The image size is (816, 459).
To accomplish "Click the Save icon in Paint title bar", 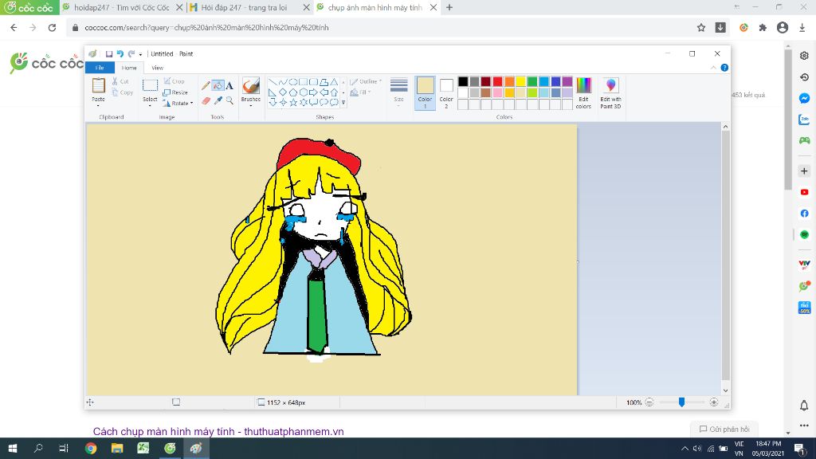I will [x=108, y=53].
